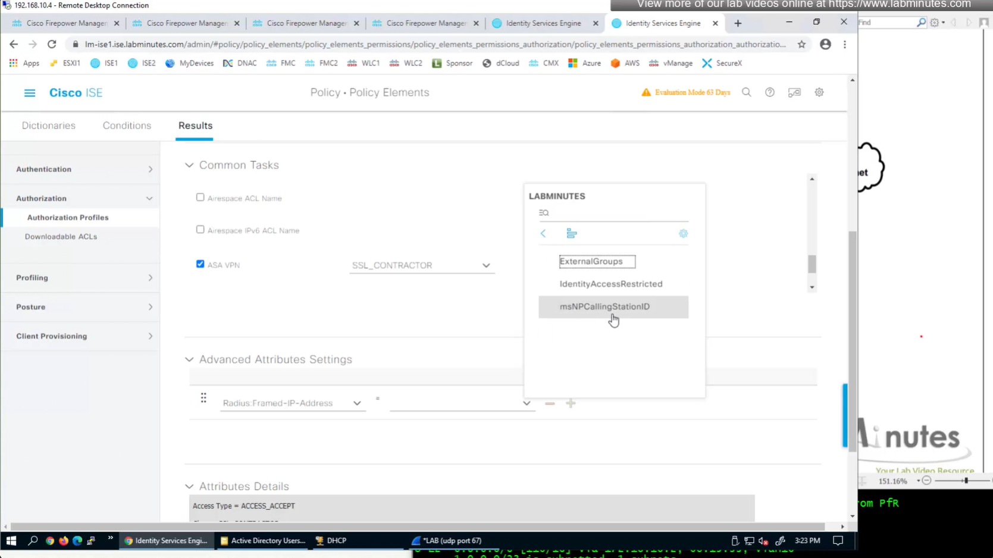Click the gear icon in LABMINUTES popup
The width and height of the screenshot is (993, 558).
pos(683,234)
